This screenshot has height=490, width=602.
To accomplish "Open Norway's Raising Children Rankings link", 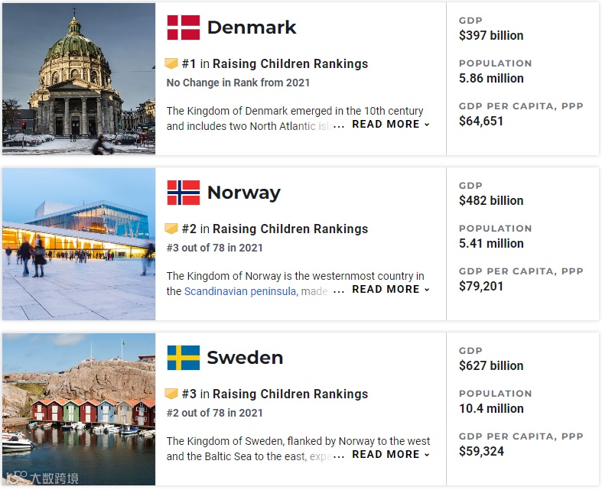I will click(x=290, y=229).
